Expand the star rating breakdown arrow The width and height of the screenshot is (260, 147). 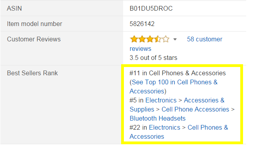(x=175, y=39)
